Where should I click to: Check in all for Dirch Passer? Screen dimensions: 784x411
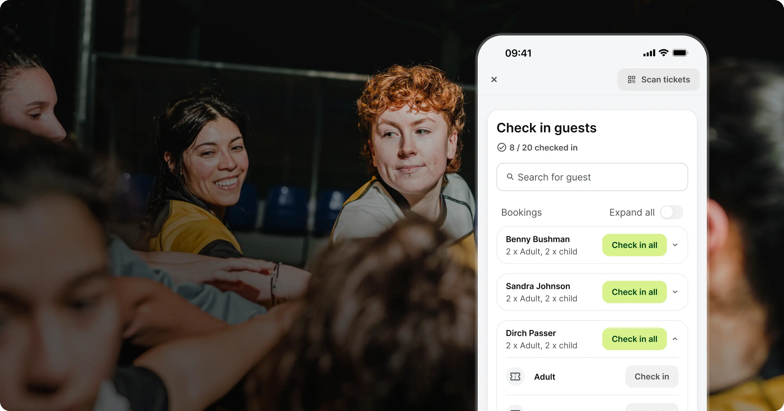tap(635, 339)
